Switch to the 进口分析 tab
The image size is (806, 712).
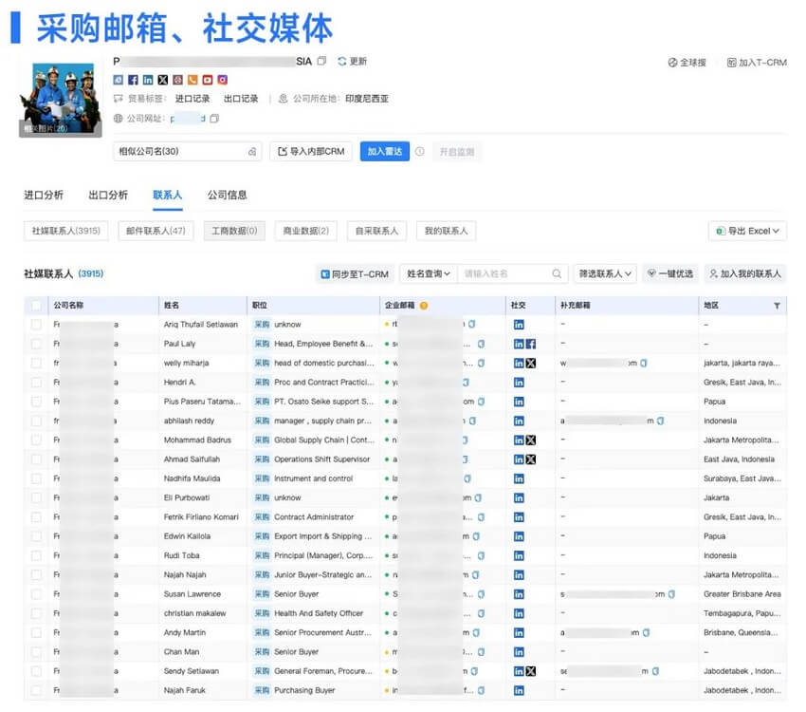[x=44, y=195]
